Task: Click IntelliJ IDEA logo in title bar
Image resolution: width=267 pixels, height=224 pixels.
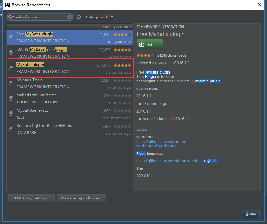Action: tap(8, 5)
